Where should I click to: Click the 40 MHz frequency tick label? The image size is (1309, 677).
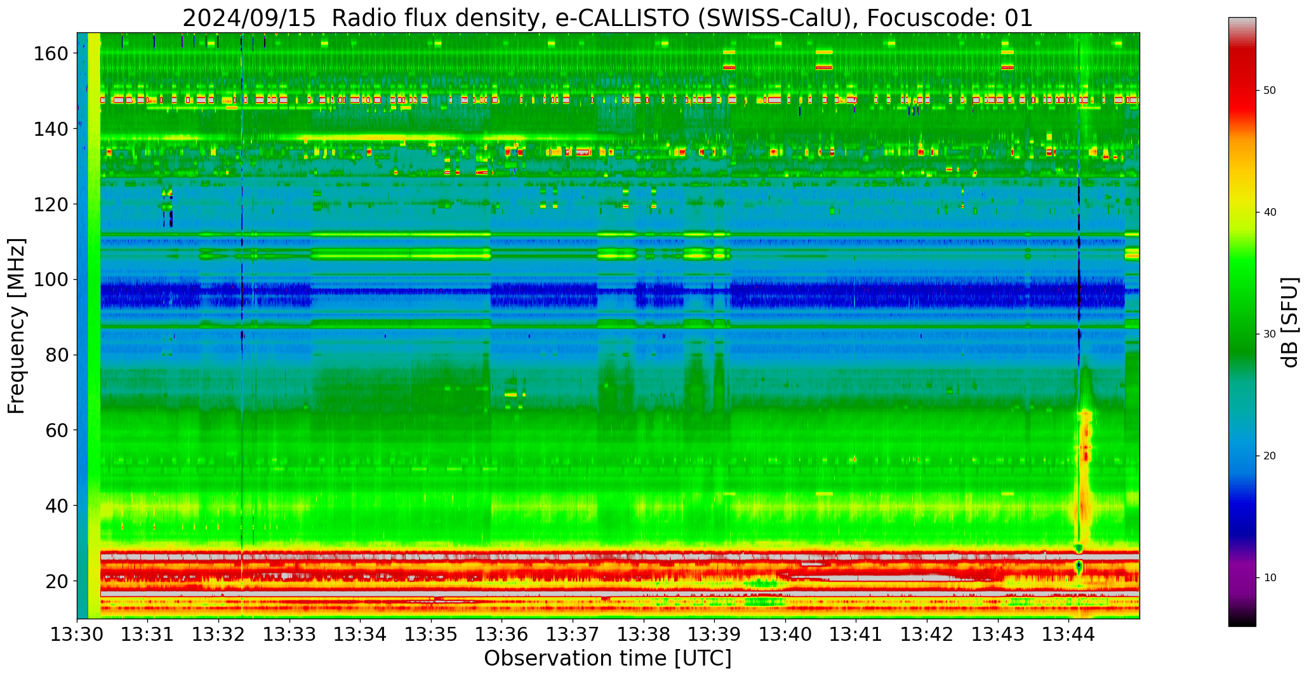point(57,506)
